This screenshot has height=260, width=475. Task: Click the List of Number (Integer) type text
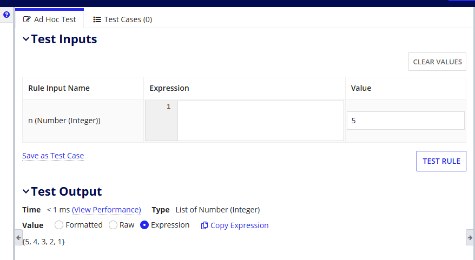pos(217,210)
